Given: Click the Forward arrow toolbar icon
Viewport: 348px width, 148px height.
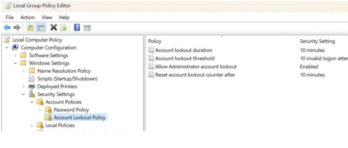Looking at the screenshot, I should point(17,27).
